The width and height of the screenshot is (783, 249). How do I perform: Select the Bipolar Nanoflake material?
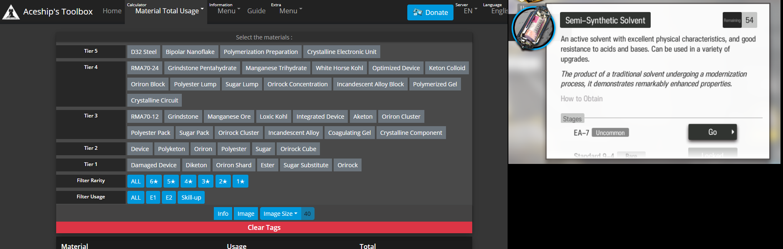[190, 52]
